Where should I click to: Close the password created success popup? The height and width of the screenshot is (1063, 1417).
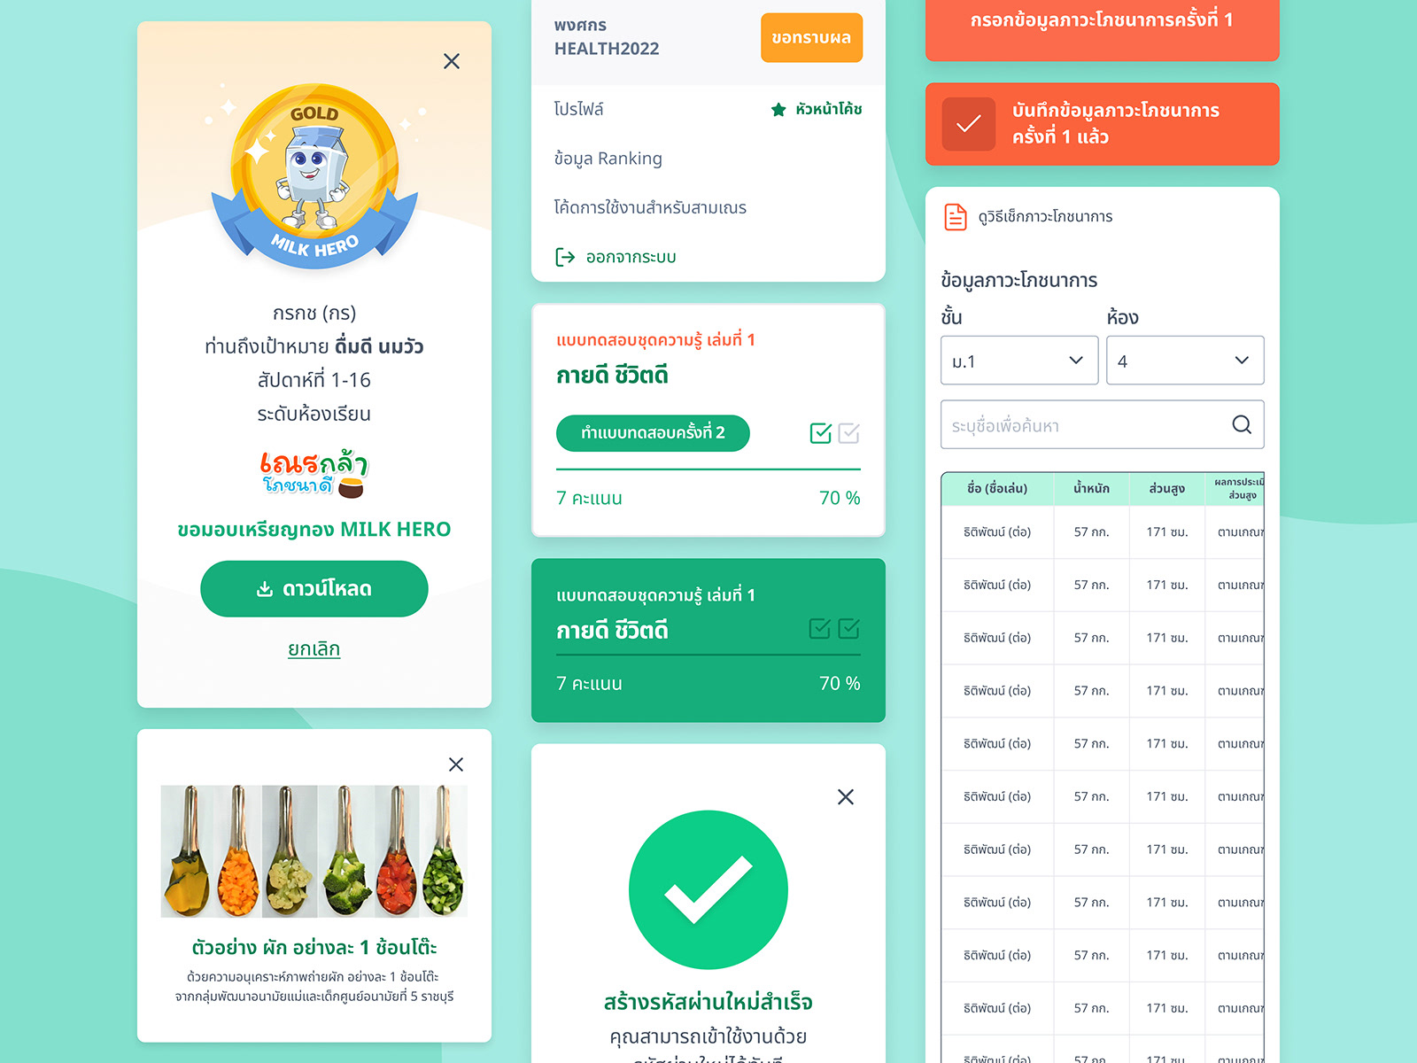tap(846, 797)
